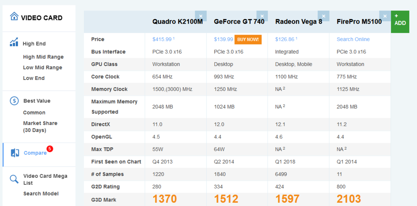Click the 6499 samples value
The width and height of the screenshot is (417, 206).
coord(281,174)
